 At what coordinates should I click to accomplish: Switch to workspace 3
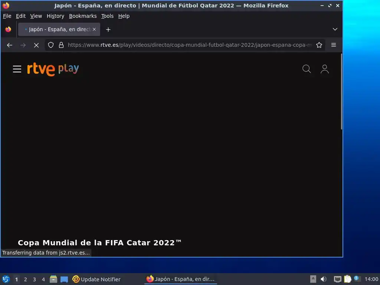tap(35, 279)
